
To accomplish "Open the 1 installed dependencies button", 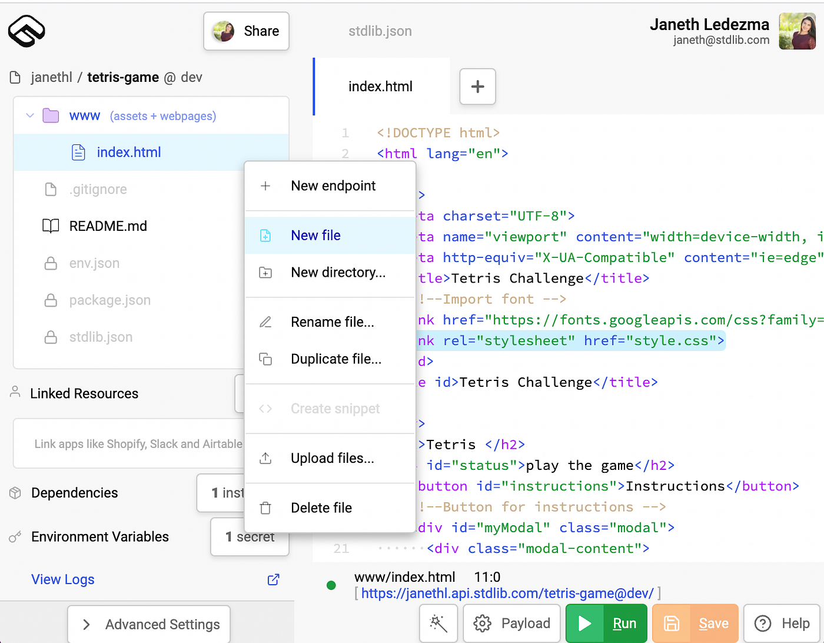I will tap(221, 493).
